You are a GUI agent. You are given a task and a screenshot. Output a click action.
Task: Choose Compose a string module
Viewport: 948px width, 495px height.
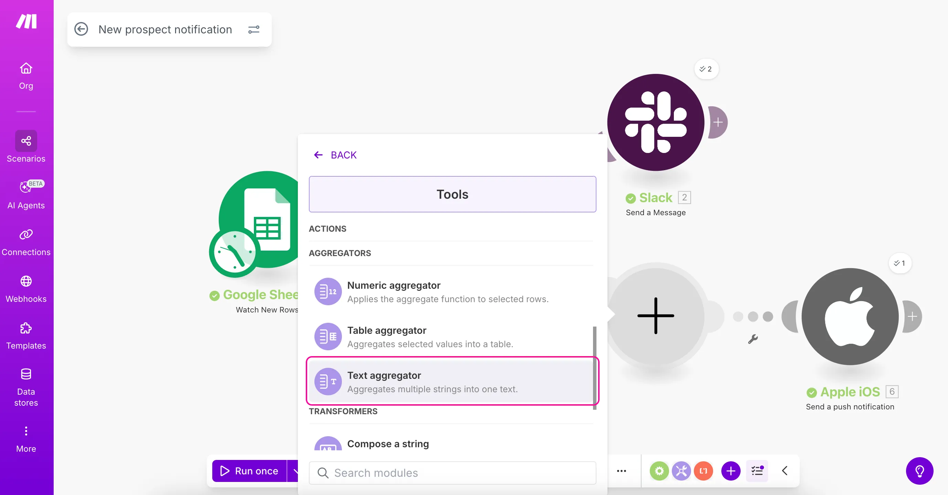point(451,444)
